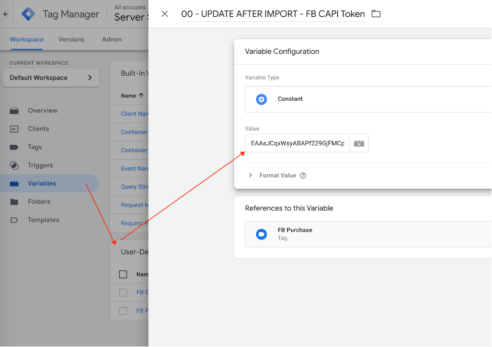Image resolution: width=492 pixels, height=347 pixels.
Task: Open Triggers in the sidebar
Action: coord(40,165)
